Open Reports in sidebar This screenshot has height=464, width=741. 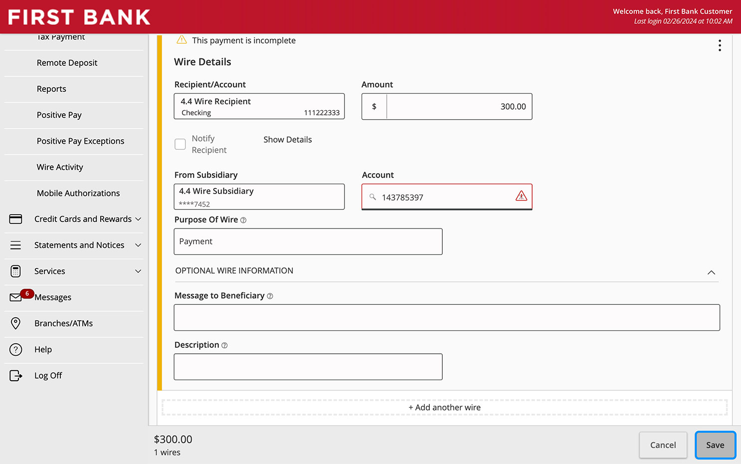(51, 89)
